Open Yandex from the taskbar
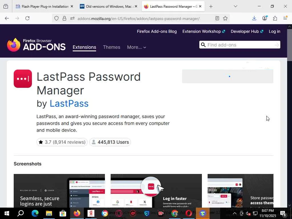Screen dimensions: 292x219 point(91,213)
